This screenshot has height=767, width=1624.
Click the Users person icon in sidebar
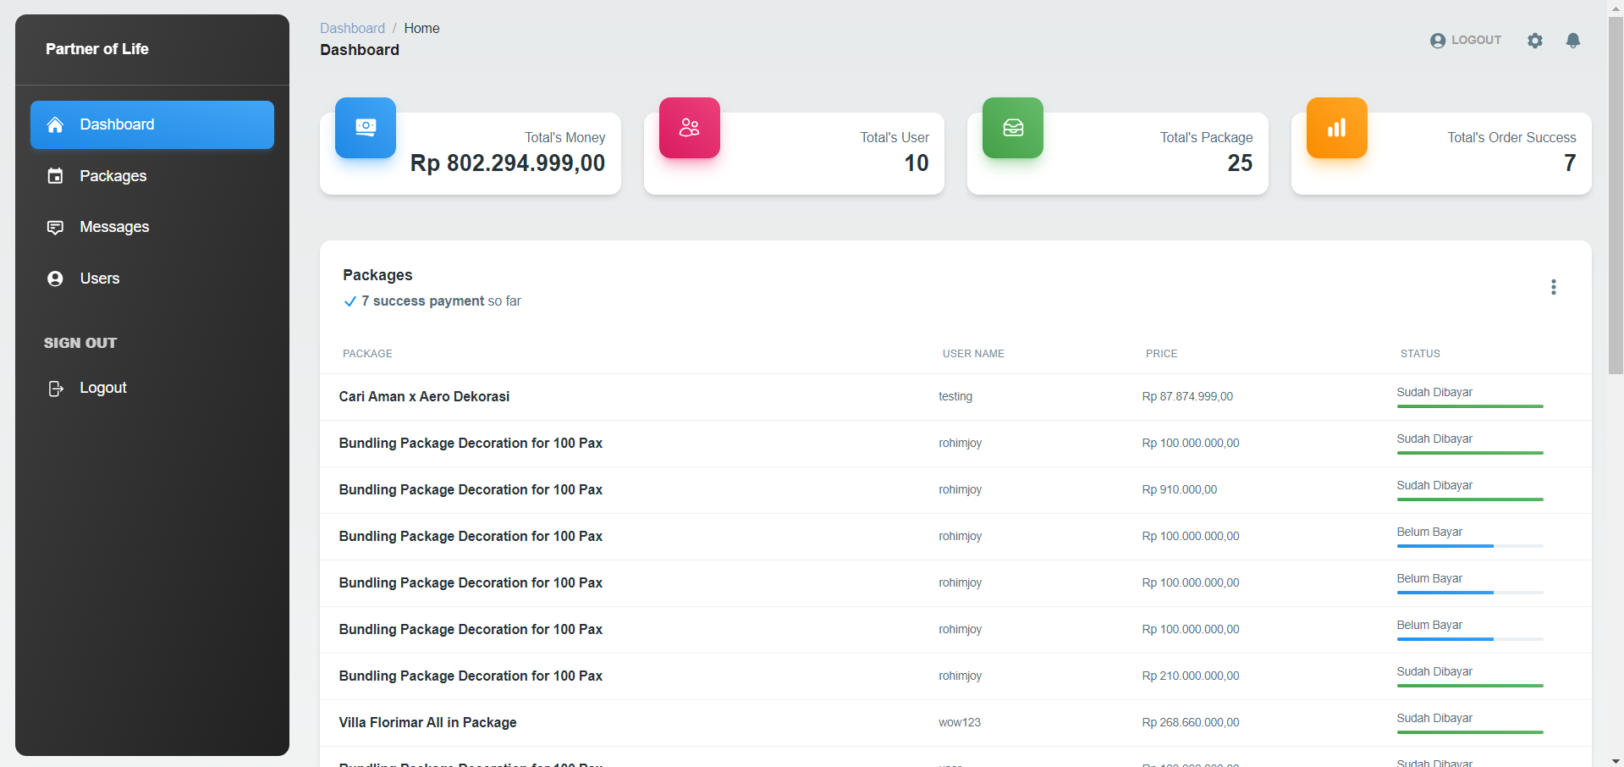[55, 279]
